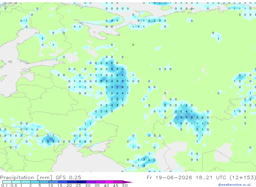Choose the 30–35 mm violet swatch
Screen dimensions: 256x187
point(91,182)
